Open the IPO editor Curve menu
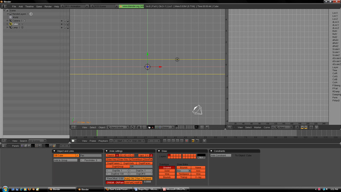This screenshot has height=192, width=341. [x=266, y=127]
